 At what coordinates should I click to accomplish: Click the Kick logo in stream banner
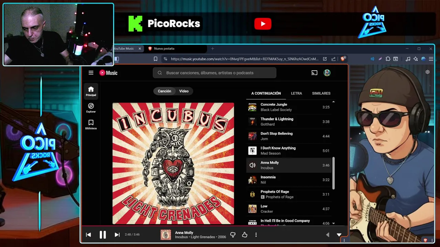[135, 24]
